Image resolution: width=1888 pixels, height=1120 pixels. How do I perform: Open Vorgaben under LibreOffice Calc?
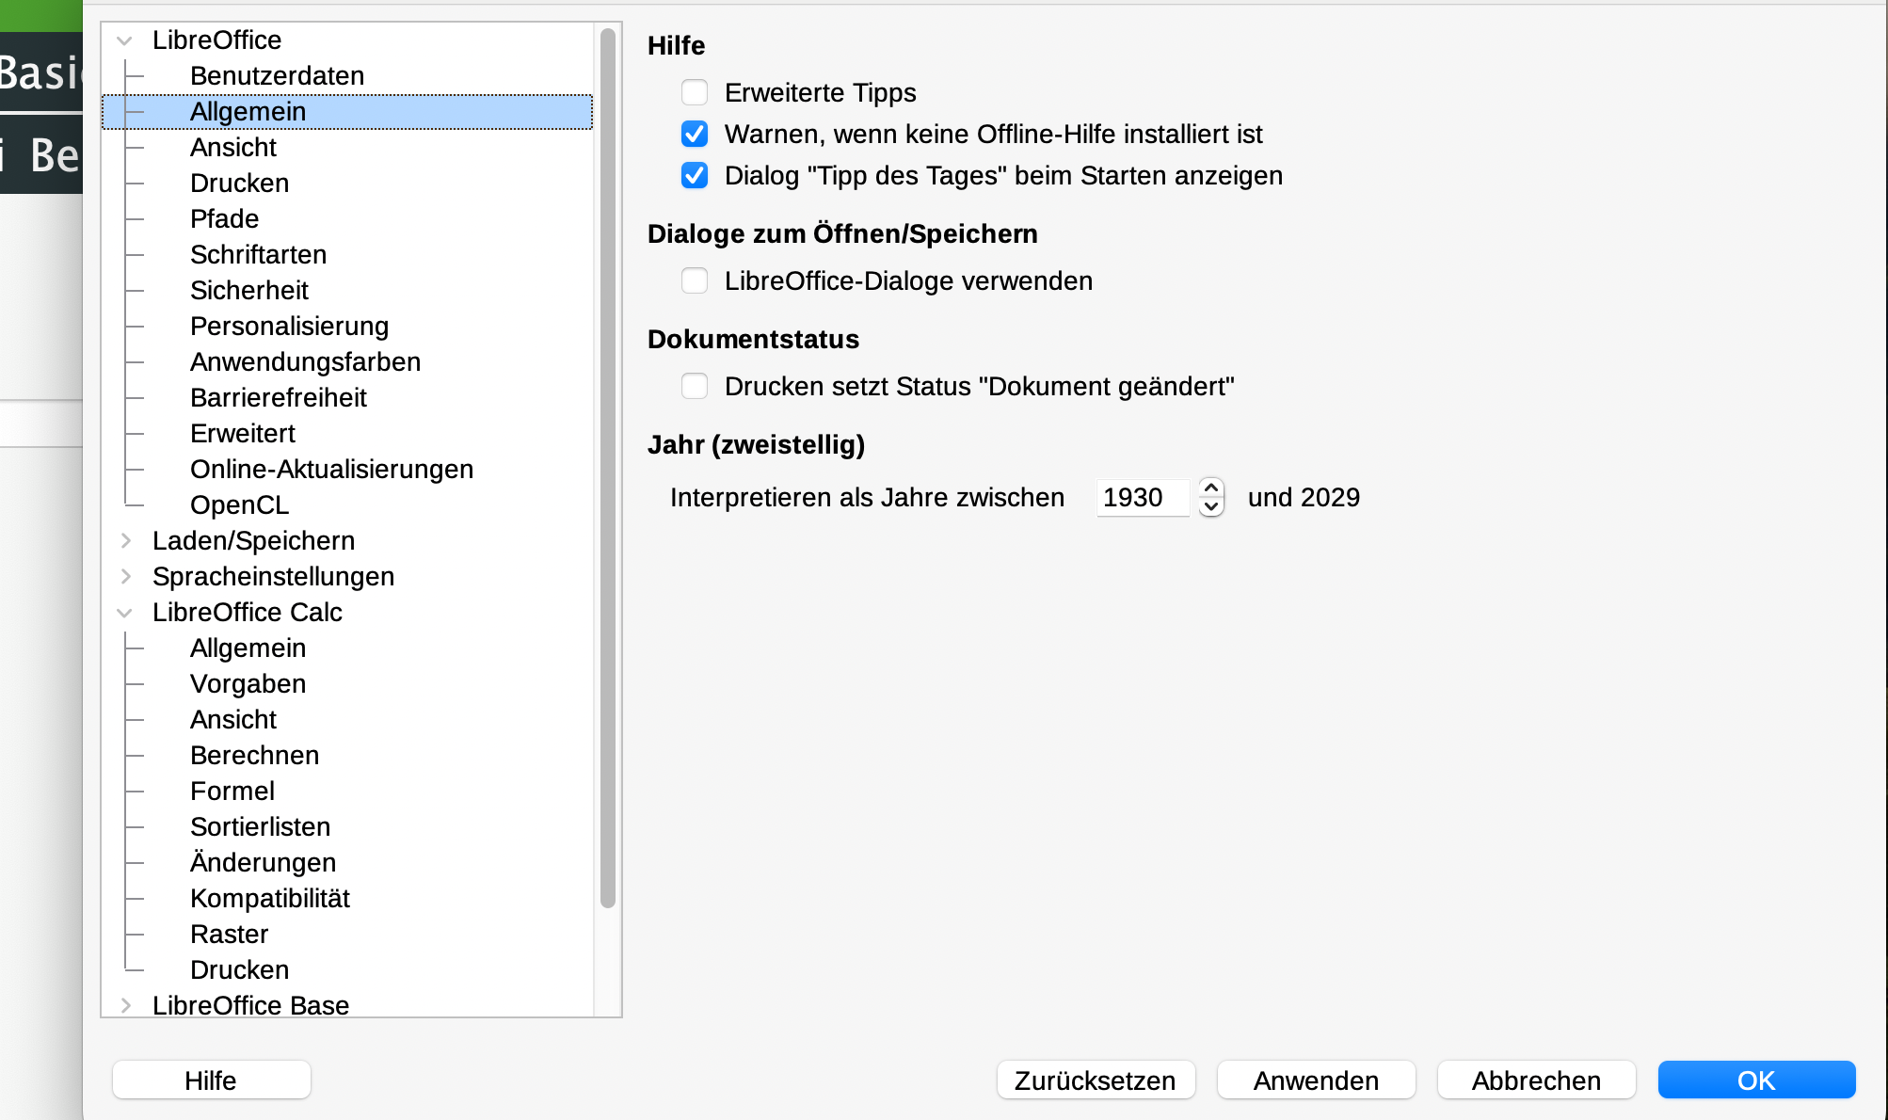tap(248, 683)
